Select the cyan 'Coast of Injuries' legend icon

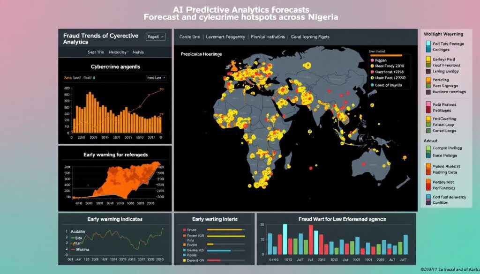tap(372, 85)
